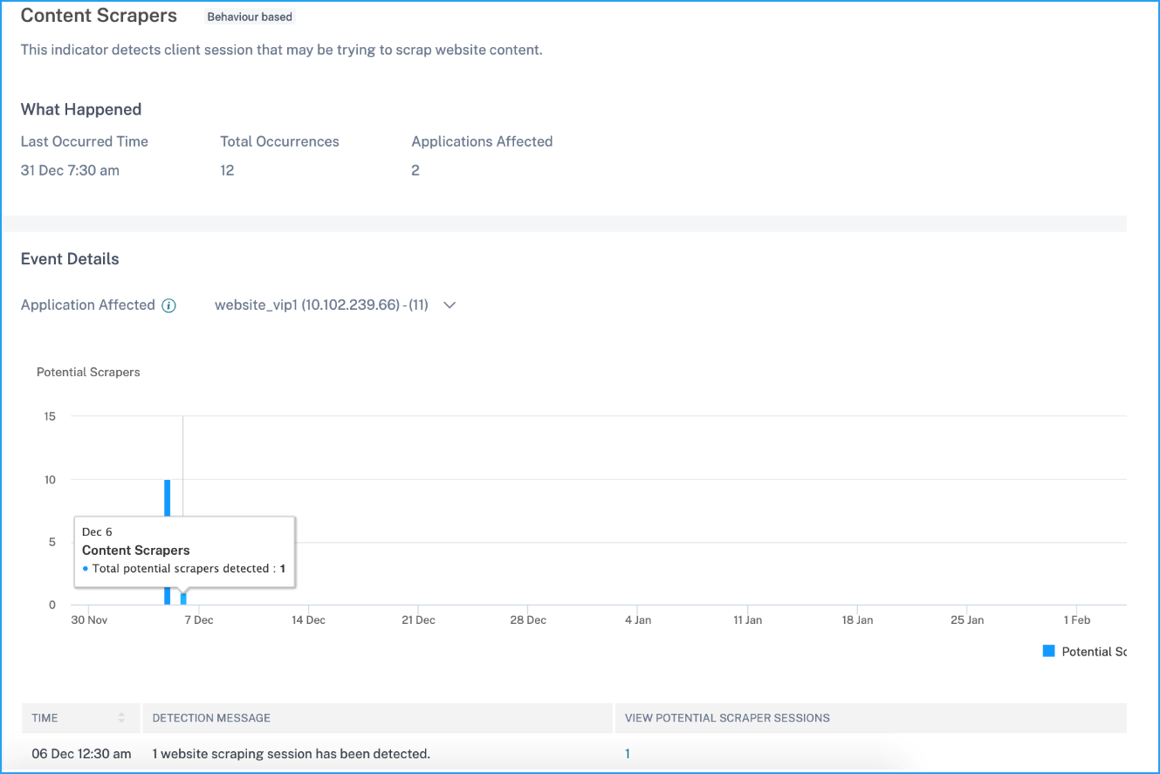
Task: Click the What Happened section heading
Action: [81, 110]
